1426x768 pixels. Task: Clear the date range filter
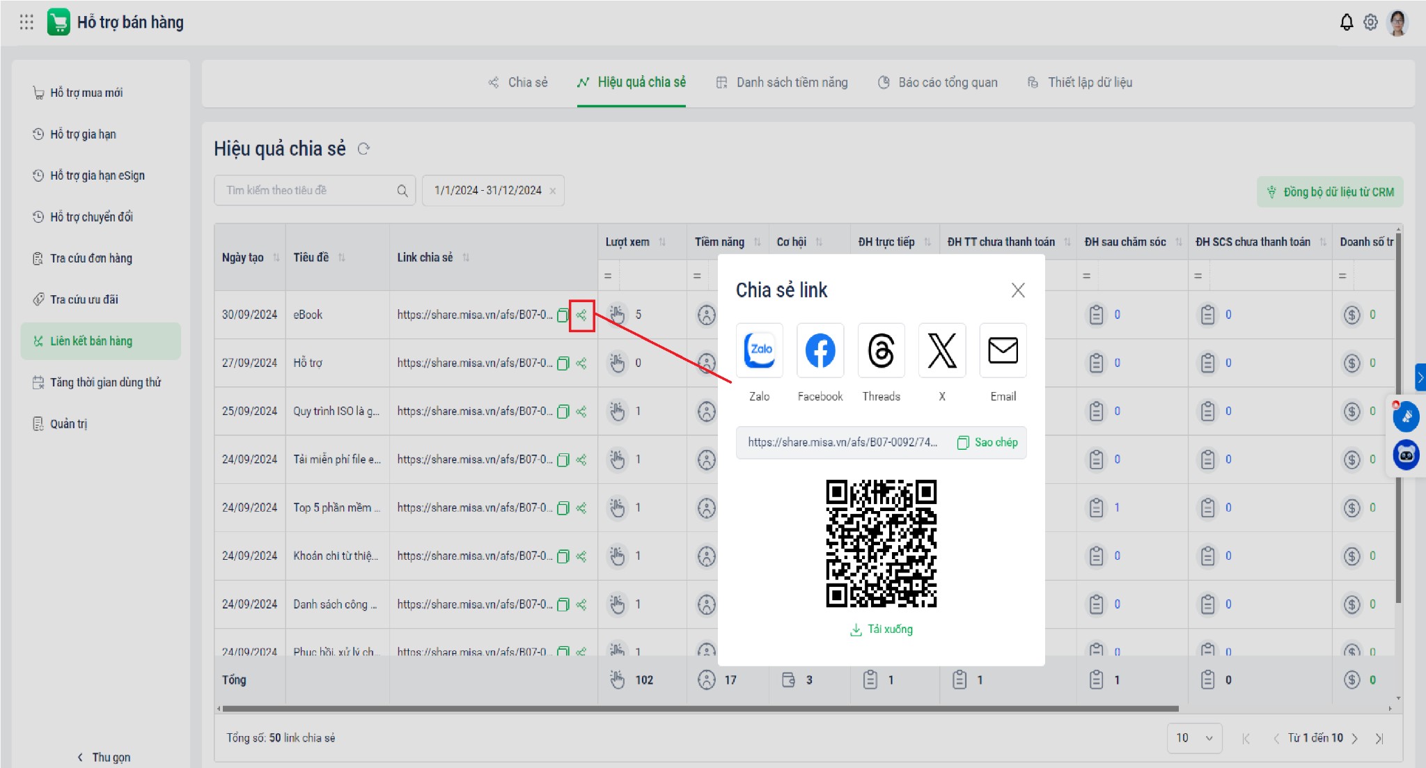553,191
